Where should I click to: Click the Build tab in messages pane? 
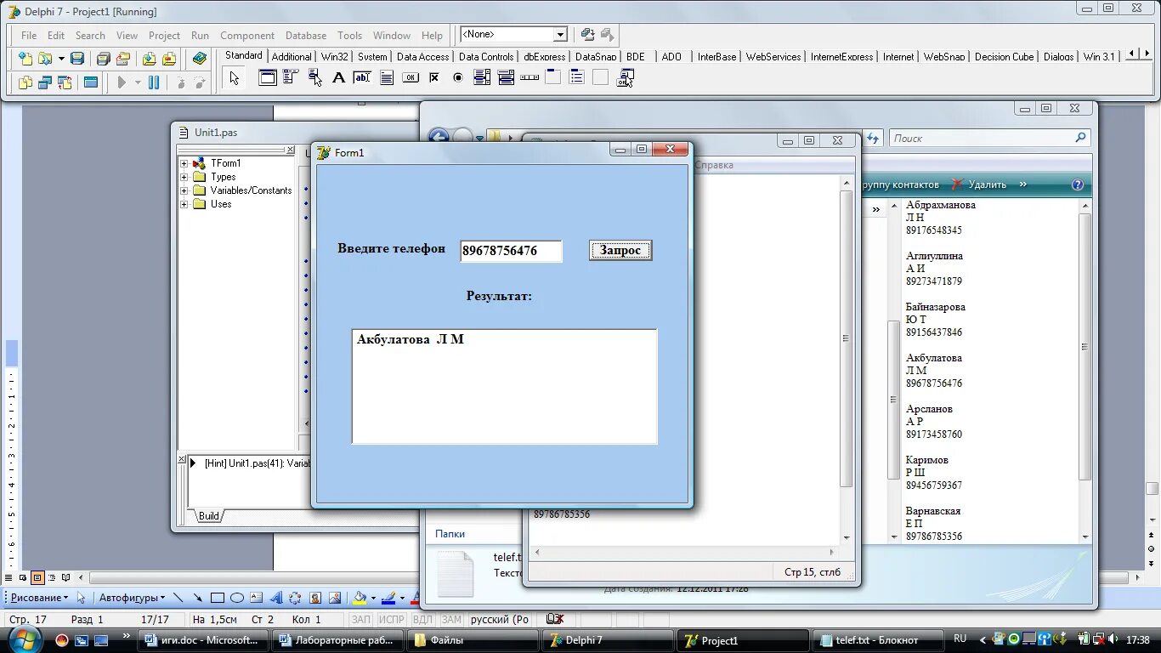[209, 516]
